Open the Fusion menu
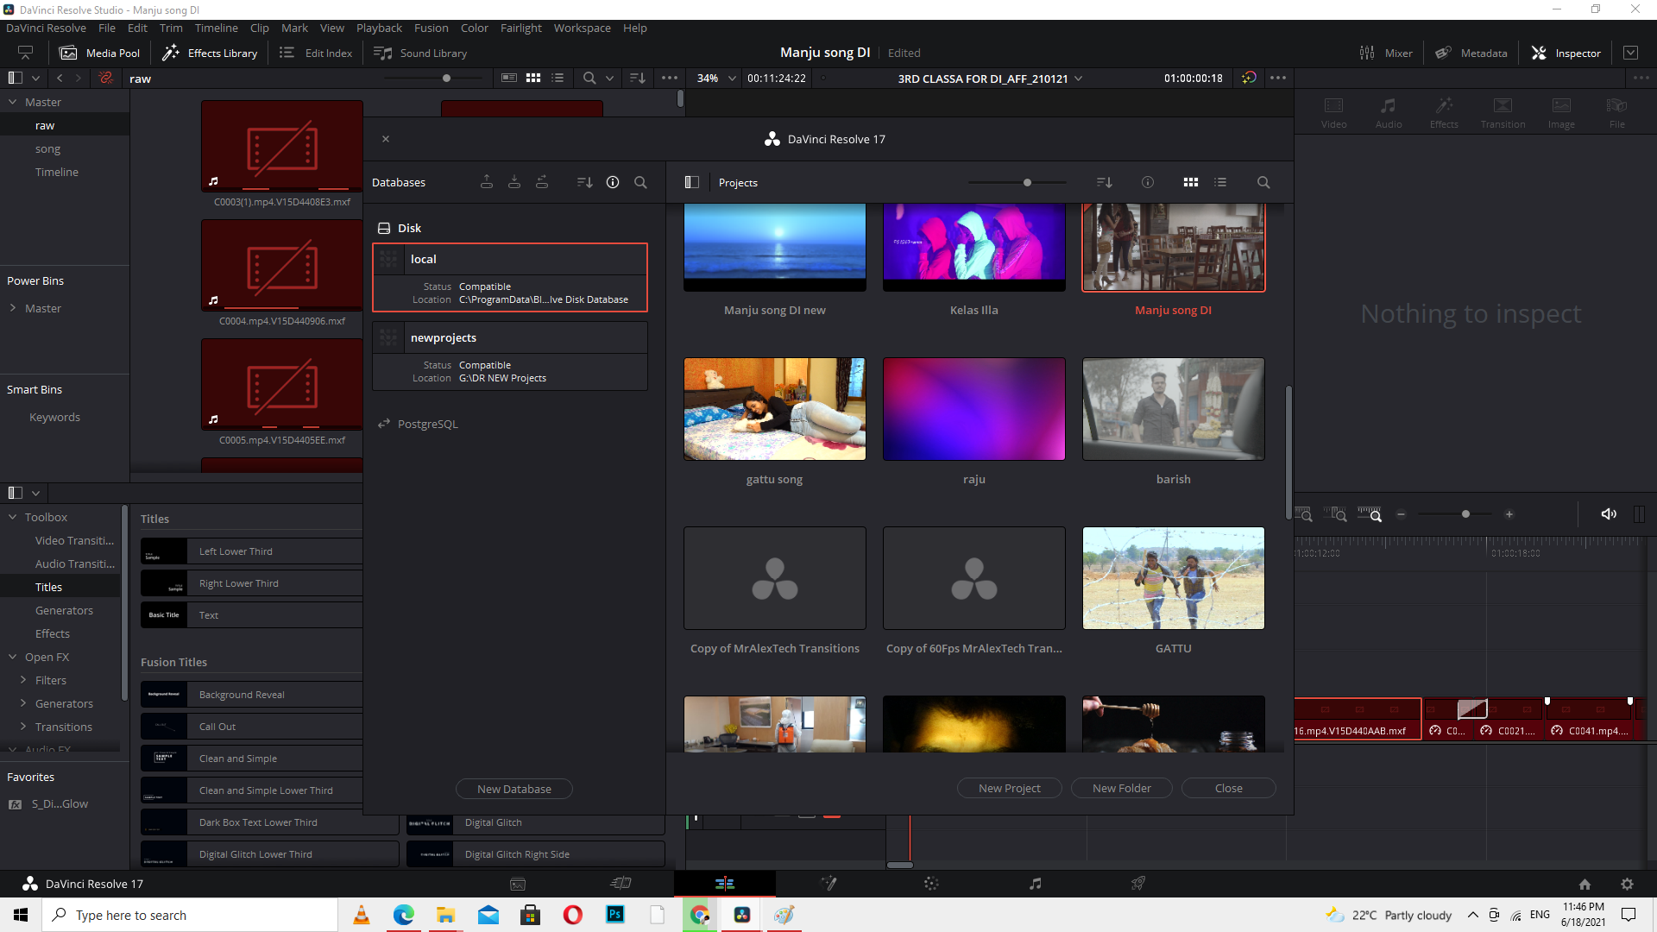This screenshot has width=1657, height=932. click(x=431, y=28)
